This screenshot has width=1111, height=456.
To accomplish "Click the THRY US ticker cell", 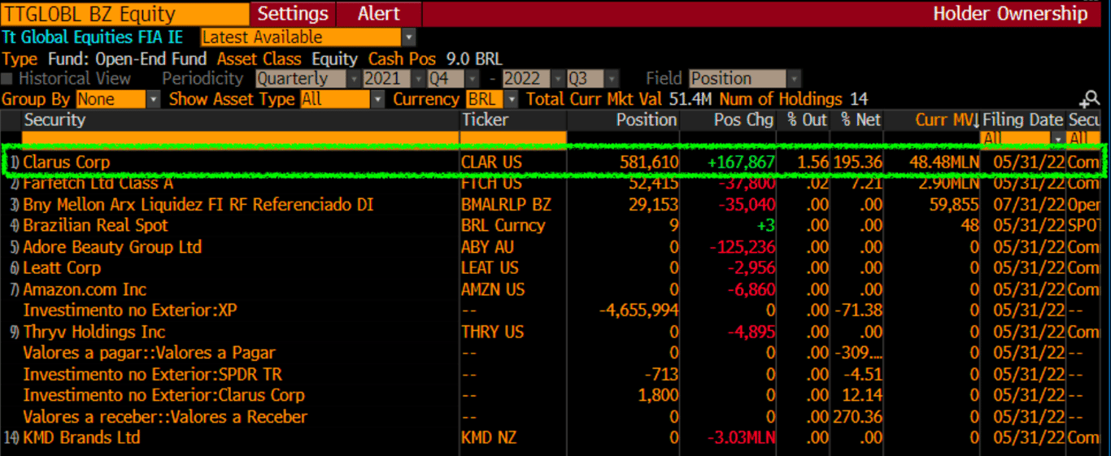I will 492,332.
